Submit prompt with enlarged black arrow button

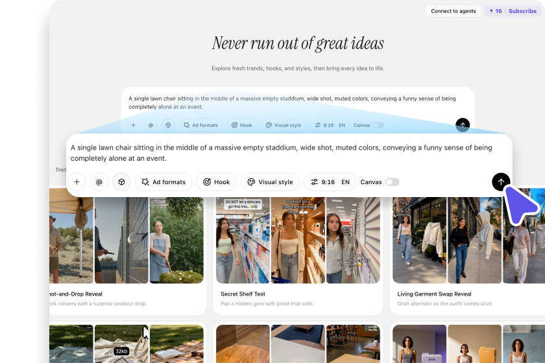point(501,181)
